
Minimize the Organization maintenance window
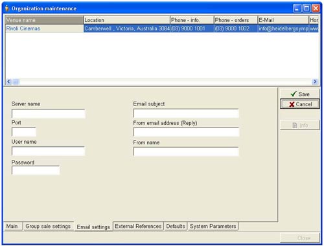(297, 8)
